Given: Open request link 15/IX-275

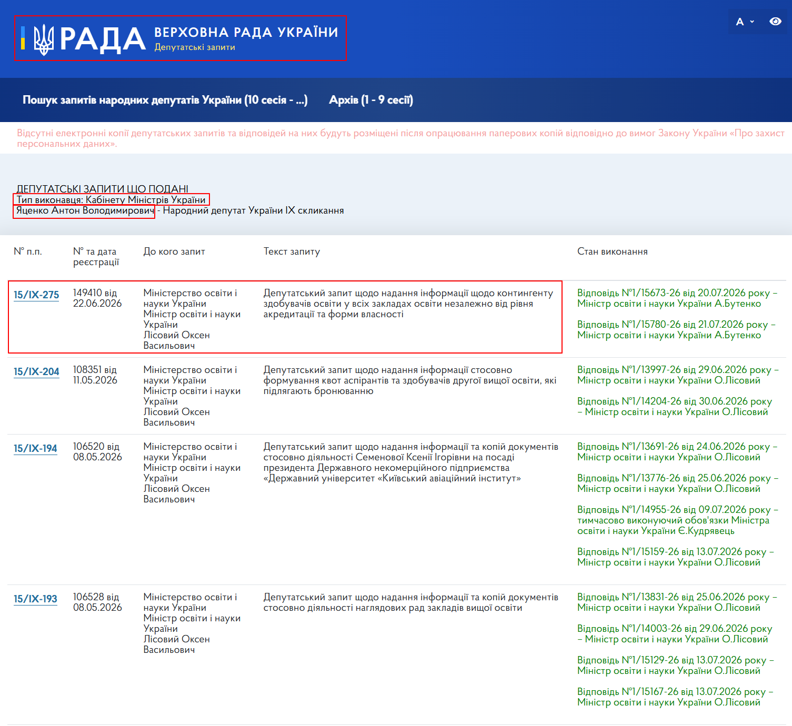Looking at the screenshot, I should [36, 295].
